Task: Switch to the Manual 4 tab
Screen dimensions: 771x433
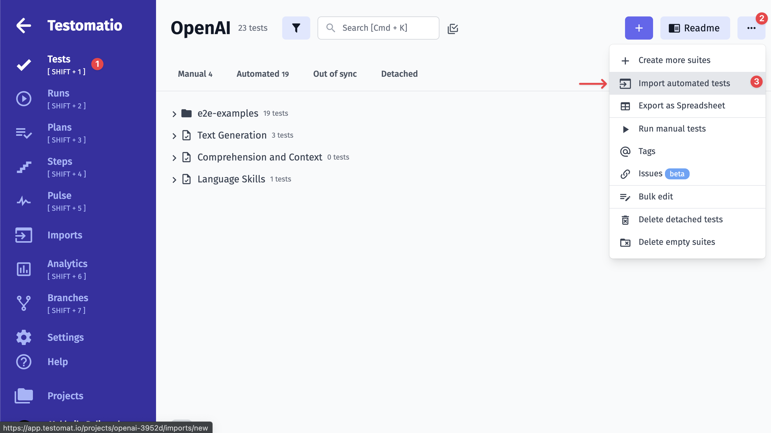Action: tap(195, 74)
